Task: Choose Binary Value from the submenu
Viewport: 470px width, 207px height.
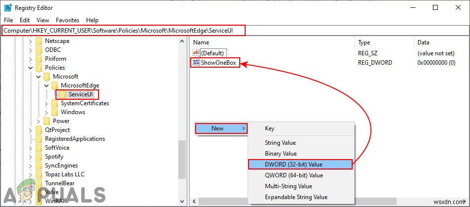Action: click(301, 154)
